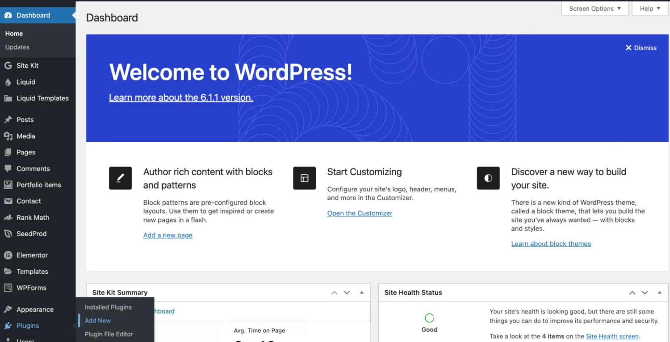Collapse the Site Health Status panel
This screenshot has width=670, height=342.
click(x=660, y=293)
